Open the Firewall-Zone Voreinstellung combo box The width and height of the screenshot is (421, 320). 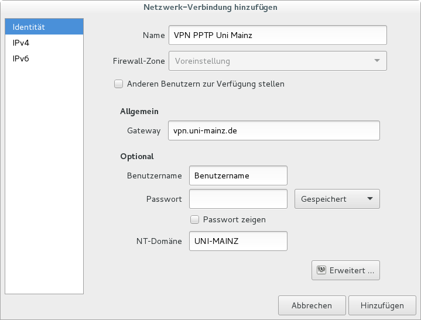point(278,61)
